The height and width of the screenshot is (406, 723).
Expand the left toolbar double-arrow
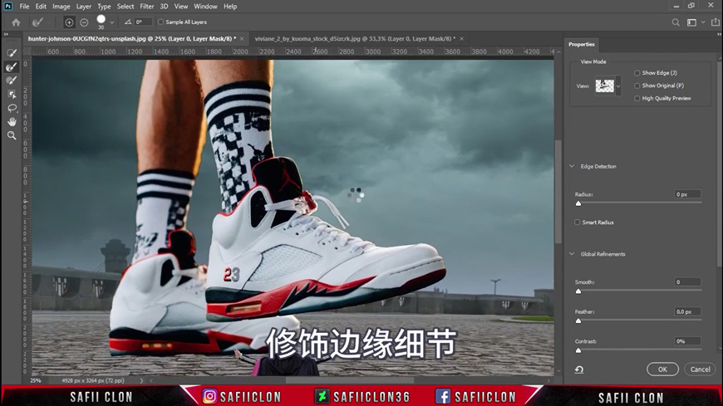pyautogui.click(x=6, y=34)
